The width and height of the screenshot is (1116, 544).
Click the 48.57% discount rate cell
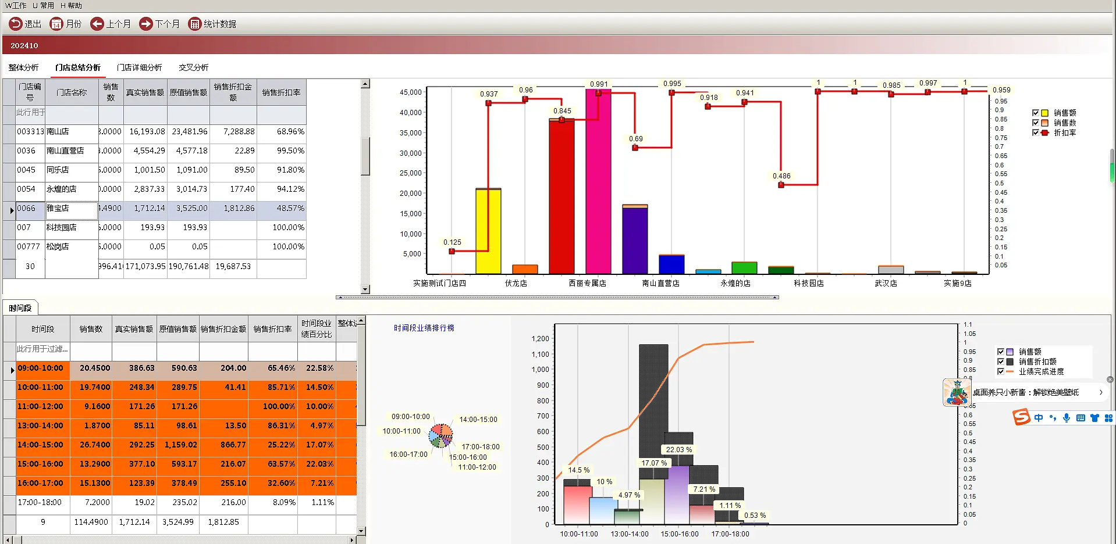coord(282,210)
